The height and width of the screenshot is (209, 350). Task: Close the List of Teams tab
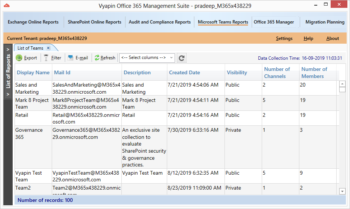pos(48,48)
